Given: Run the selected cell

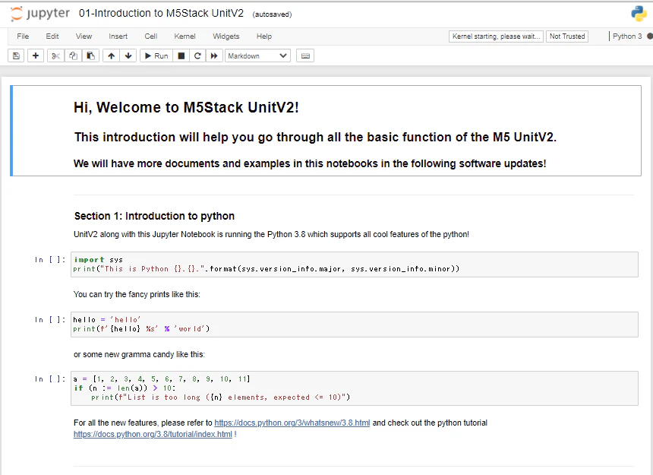Looking at the screenshot, I should coord(156,55).
